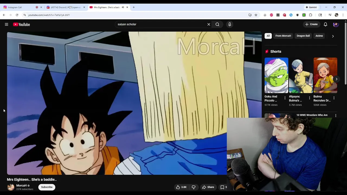Clear the search box with the X
The image size is (347, 195).
point(209,24)
